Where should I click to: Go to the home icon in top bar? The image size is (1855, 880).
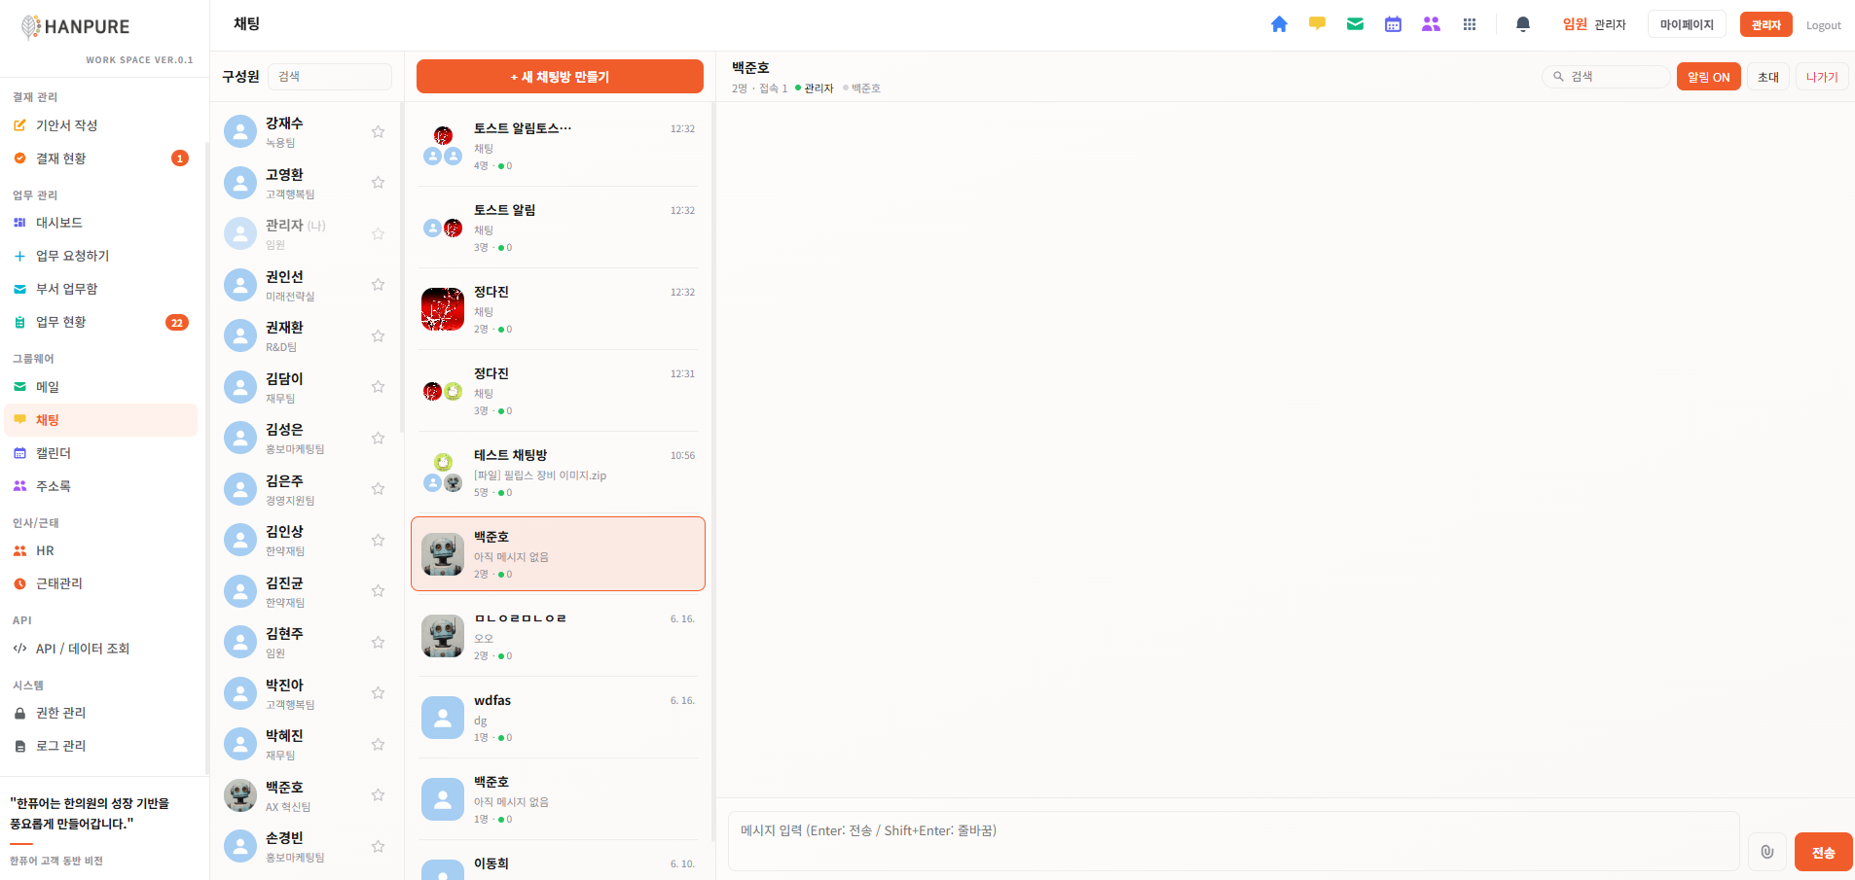coord(1279,24)
